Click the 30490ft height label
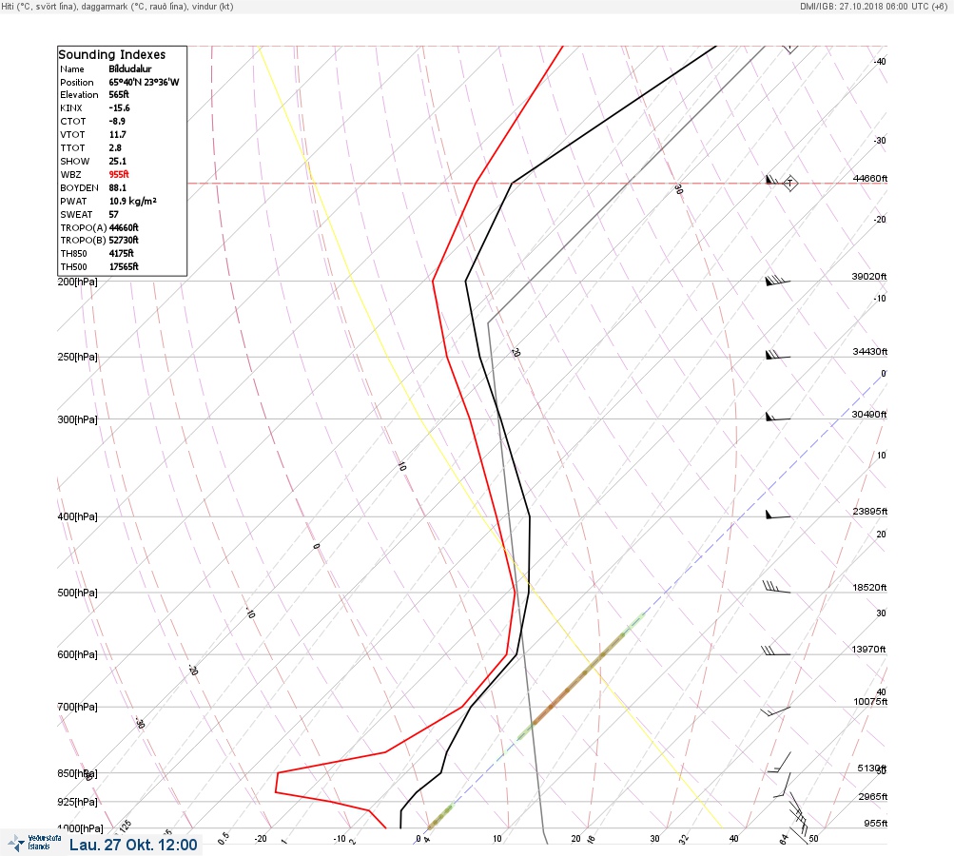The image size is (954, 856). click(868, 415)
